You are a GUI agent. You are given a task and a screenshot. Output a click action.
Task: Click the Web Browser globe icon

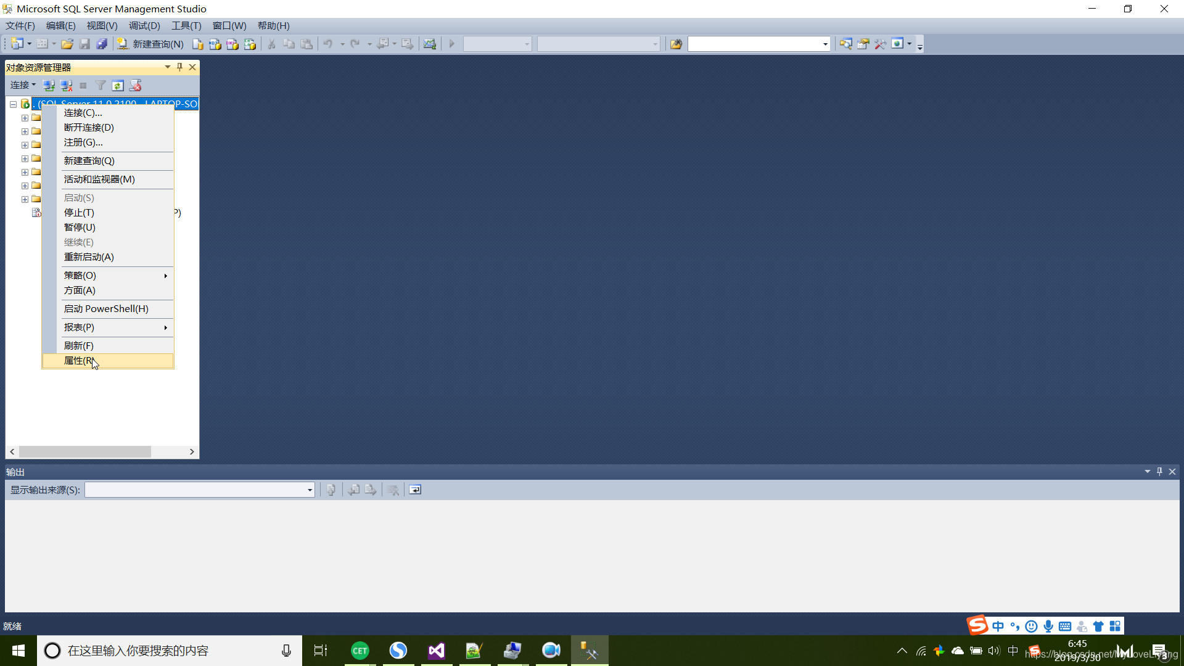(x=898, y=44)
